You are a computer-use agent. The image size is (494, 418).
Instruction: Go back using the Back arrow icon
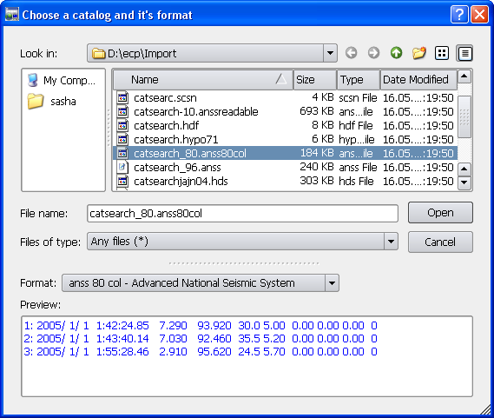point(351,53)
